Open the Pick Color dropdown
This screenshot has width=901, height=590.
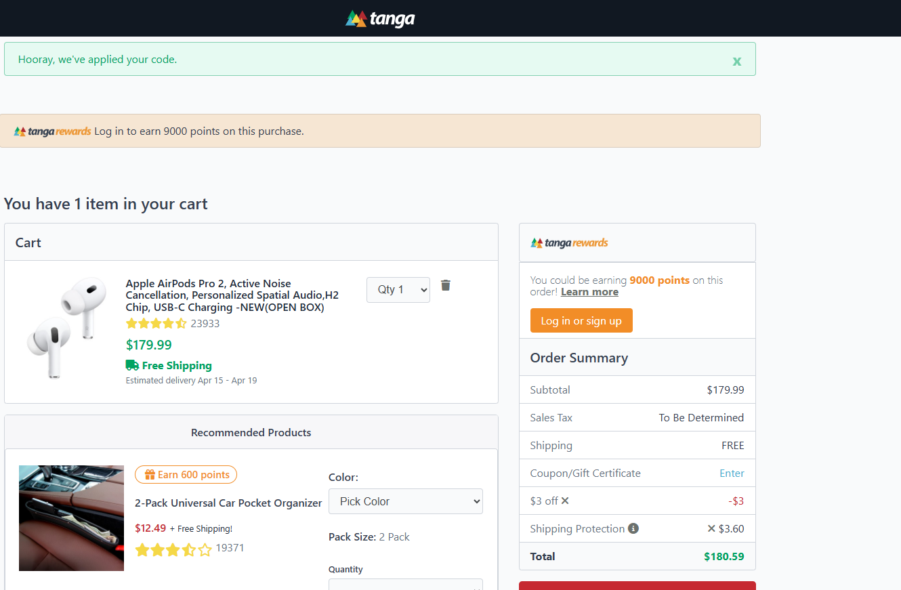[406, 501]
